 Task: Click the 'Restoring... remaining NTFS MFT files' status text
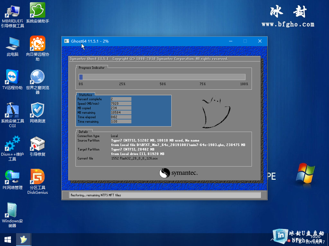point(96,195)
